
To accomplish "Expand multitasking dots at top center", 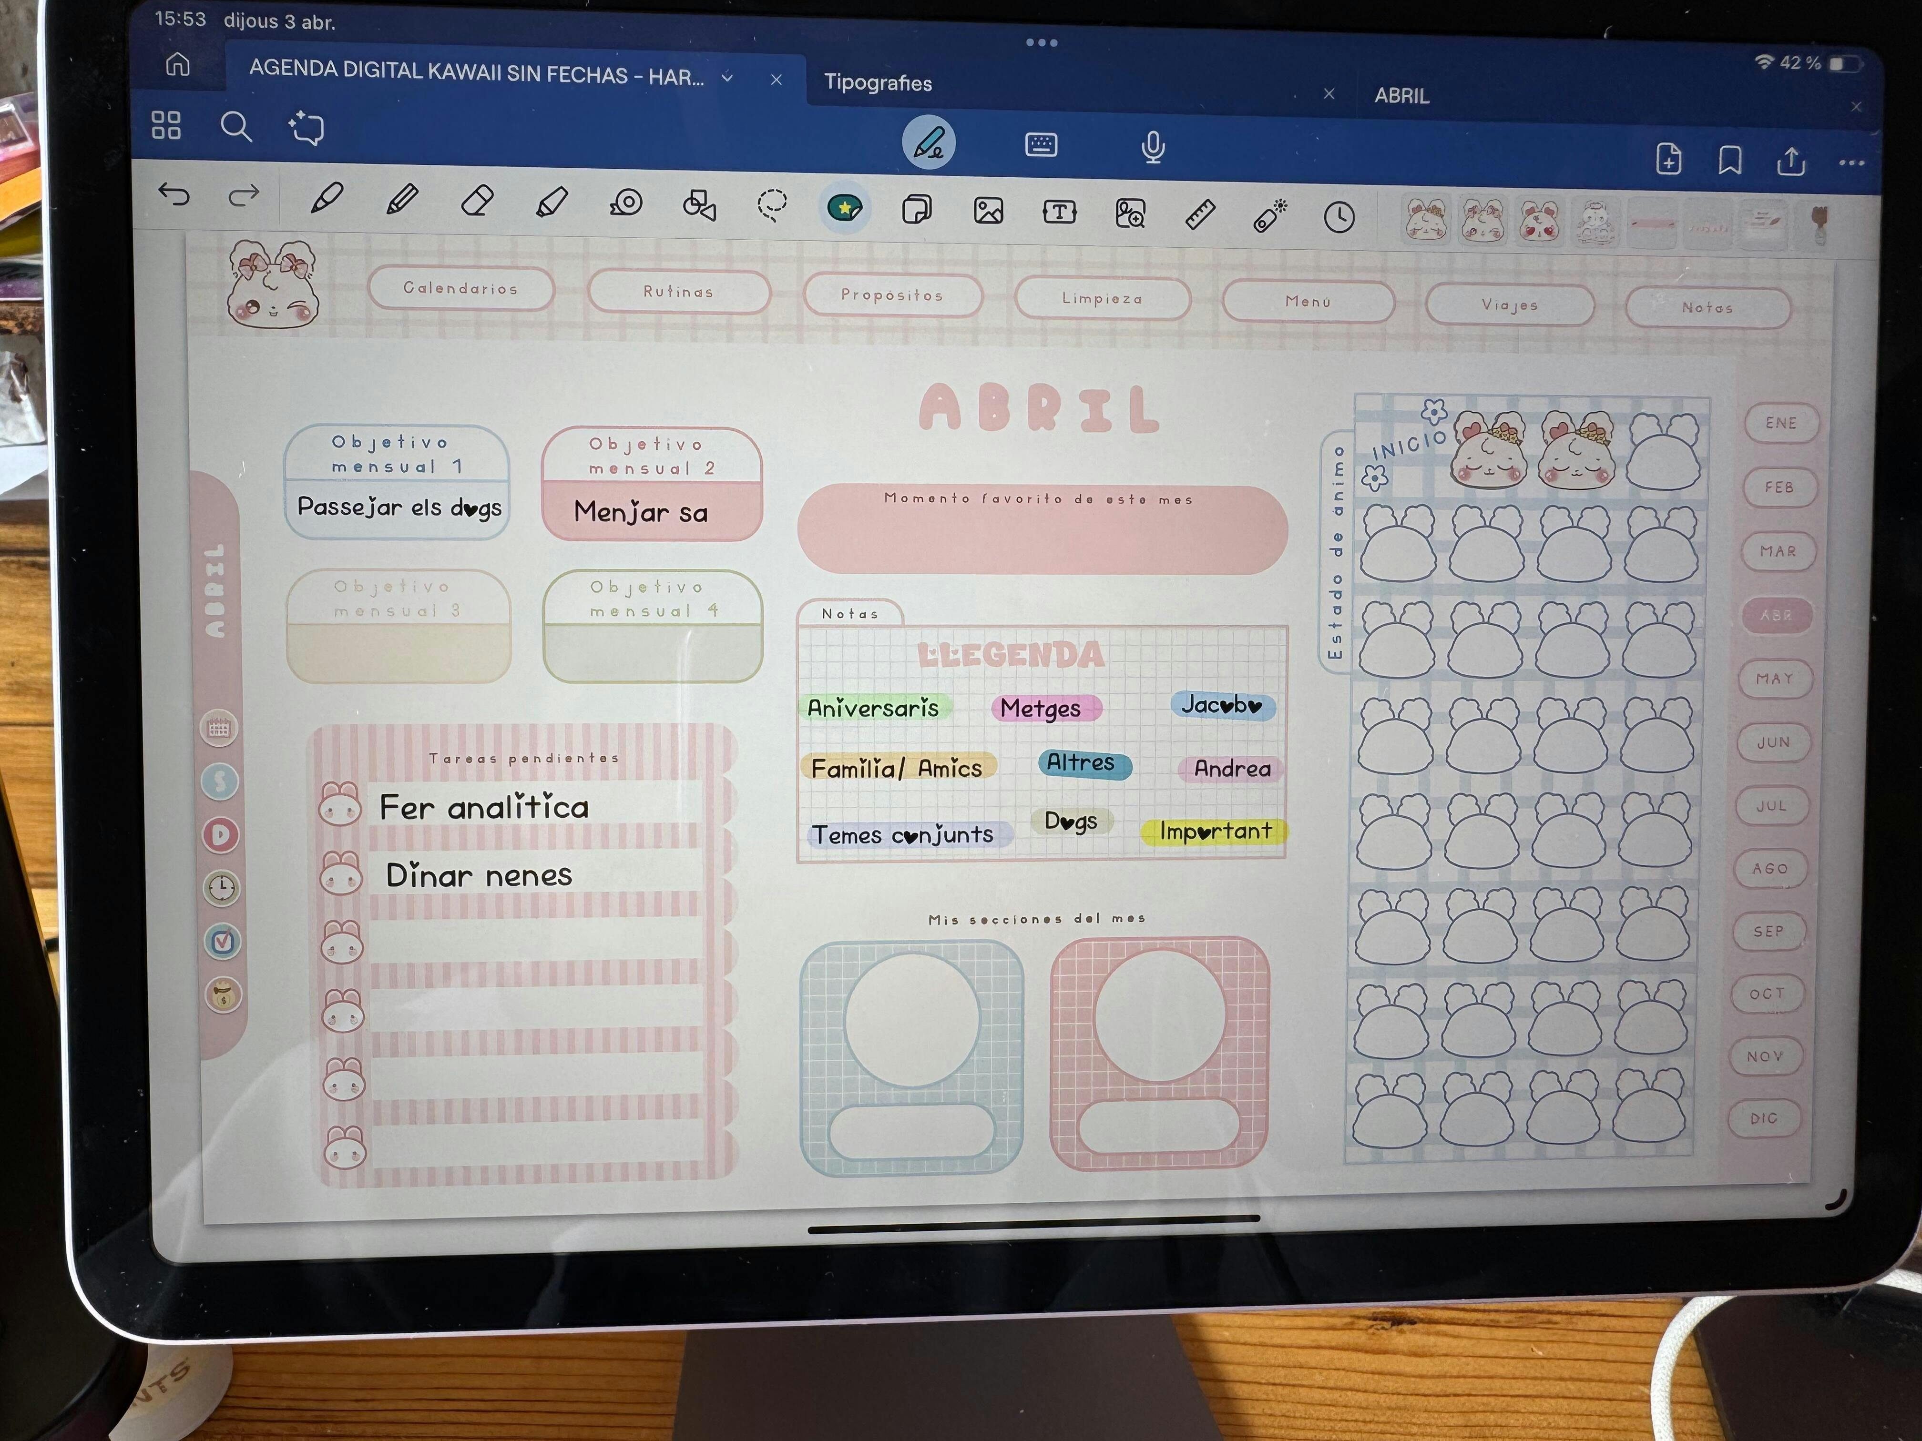I will pos(1041,42).
